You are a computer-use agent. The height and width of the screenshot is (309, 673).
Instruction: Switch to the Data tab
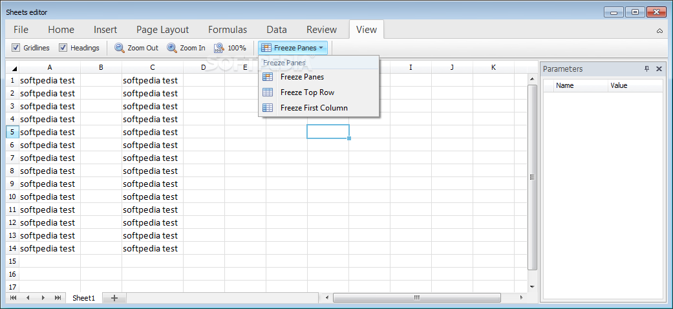277,30
